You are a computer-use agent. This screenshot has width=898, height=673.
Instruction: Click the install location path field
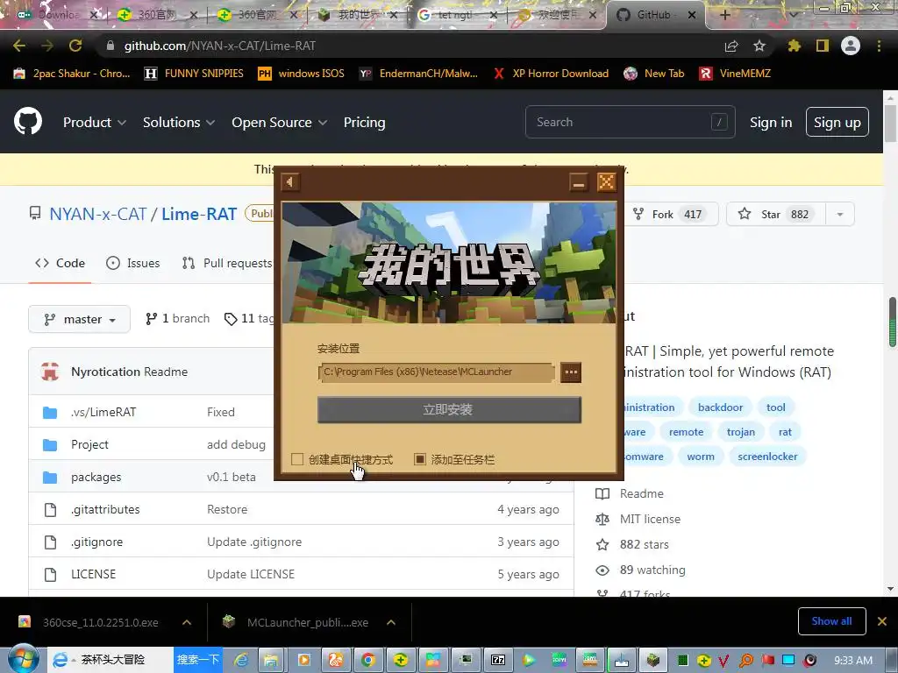point(436,372)
